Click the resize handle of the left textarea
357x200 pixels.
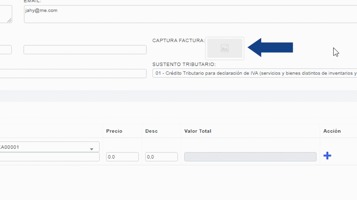[x=9, y=20]
